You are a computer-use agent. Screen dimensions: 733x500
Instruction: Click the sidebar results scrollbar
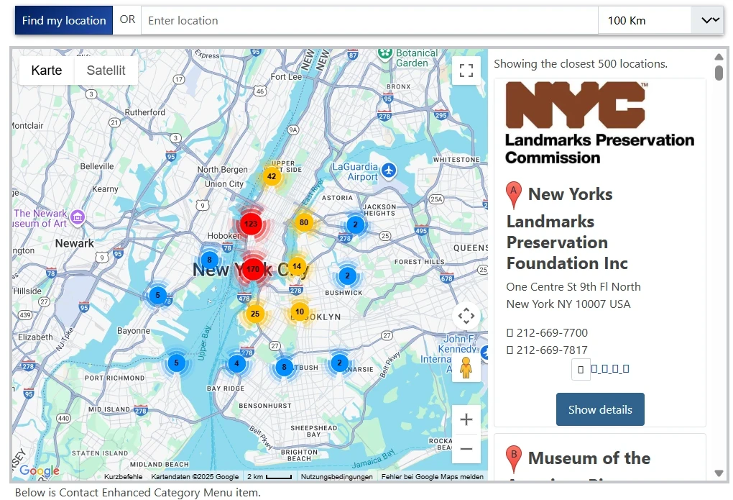[x=719, y=72]
